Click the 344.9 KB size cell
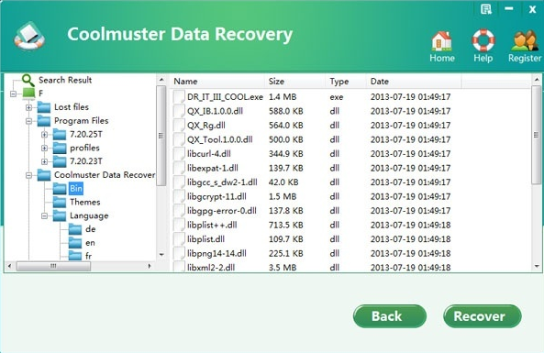This screenshot has width=544, height=353. click(x=286, y=154)
